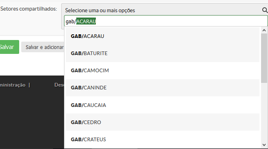Select the GAB/CANINDE entry
Image resolution: width=268 pixels, height=149 pixels.
pos(162,88)
